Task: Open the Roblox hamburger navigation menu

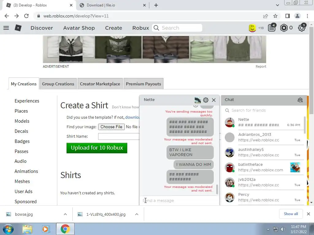Action: tap(6, 28)
